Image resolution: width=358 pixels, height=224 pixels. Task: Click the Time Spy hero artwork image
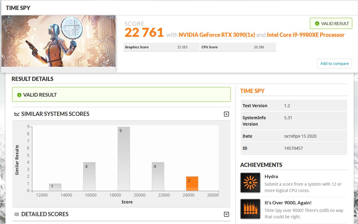coord(59,41)
